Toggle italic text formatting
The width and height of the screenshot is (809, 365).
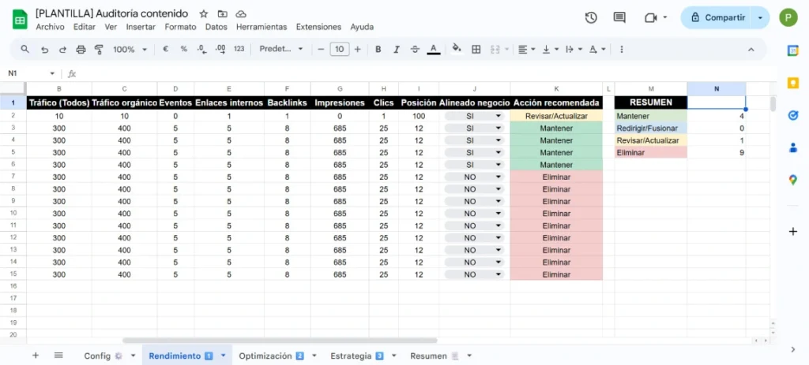click(x=397, y=50)
